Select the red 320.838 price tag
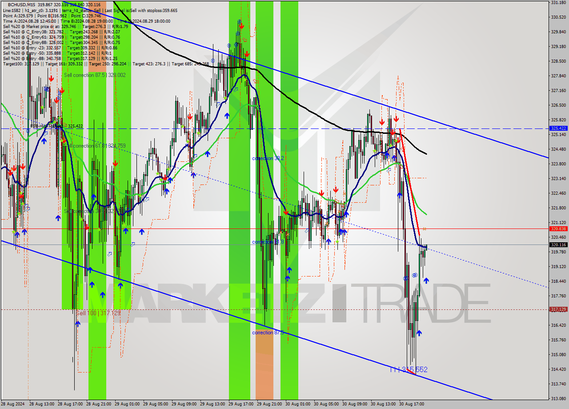569x409 pixels. (558, 229)
